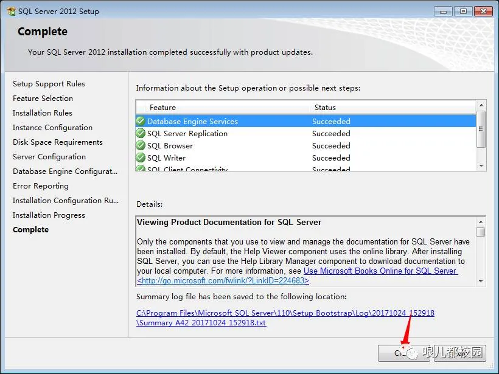Minimize the SQL Server 2012 Setup window
The image size is (499, 374).
tap(443, 12)
